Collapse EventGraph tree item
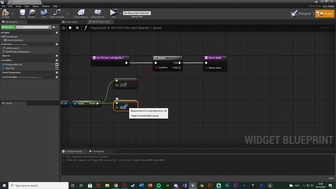 coord(2,37)
